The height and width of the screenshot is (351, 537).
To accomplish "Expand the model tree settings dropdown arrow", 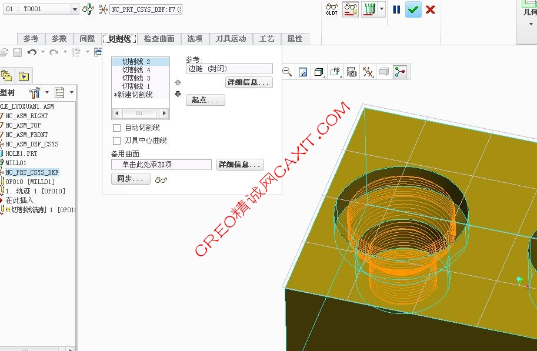I will (47, 92).
